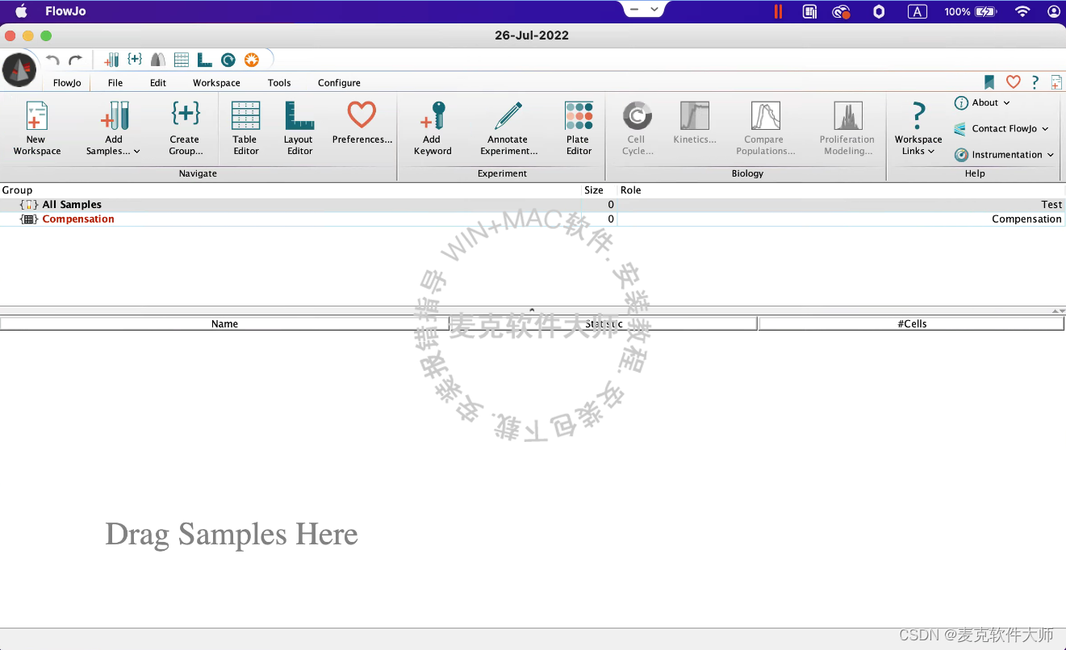Open the Tools ribbon tab

pyautogui.click(x=279, y=82)
